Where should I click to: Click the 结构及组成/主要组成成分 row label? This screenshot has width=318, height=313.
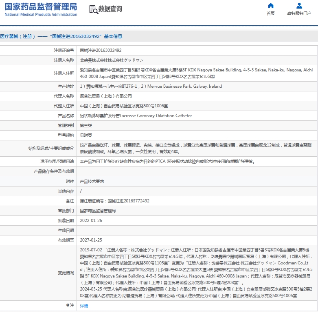click(51, 149)
